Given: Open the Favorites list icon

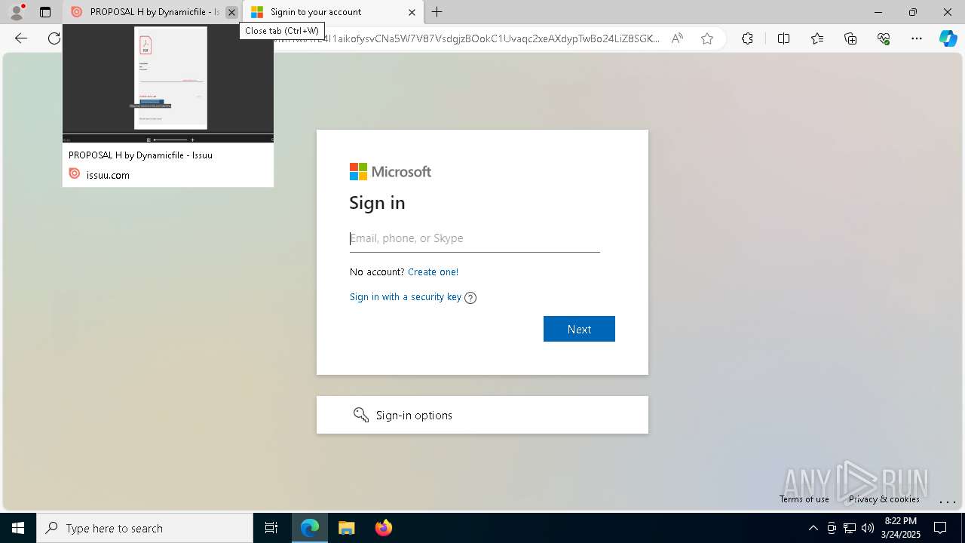Looking at the screenshot, I should (817, 38).
